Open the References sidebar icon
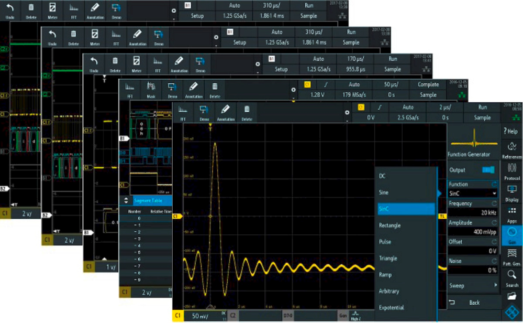This screenshot has height=323, width=523. tap(512, 150)
